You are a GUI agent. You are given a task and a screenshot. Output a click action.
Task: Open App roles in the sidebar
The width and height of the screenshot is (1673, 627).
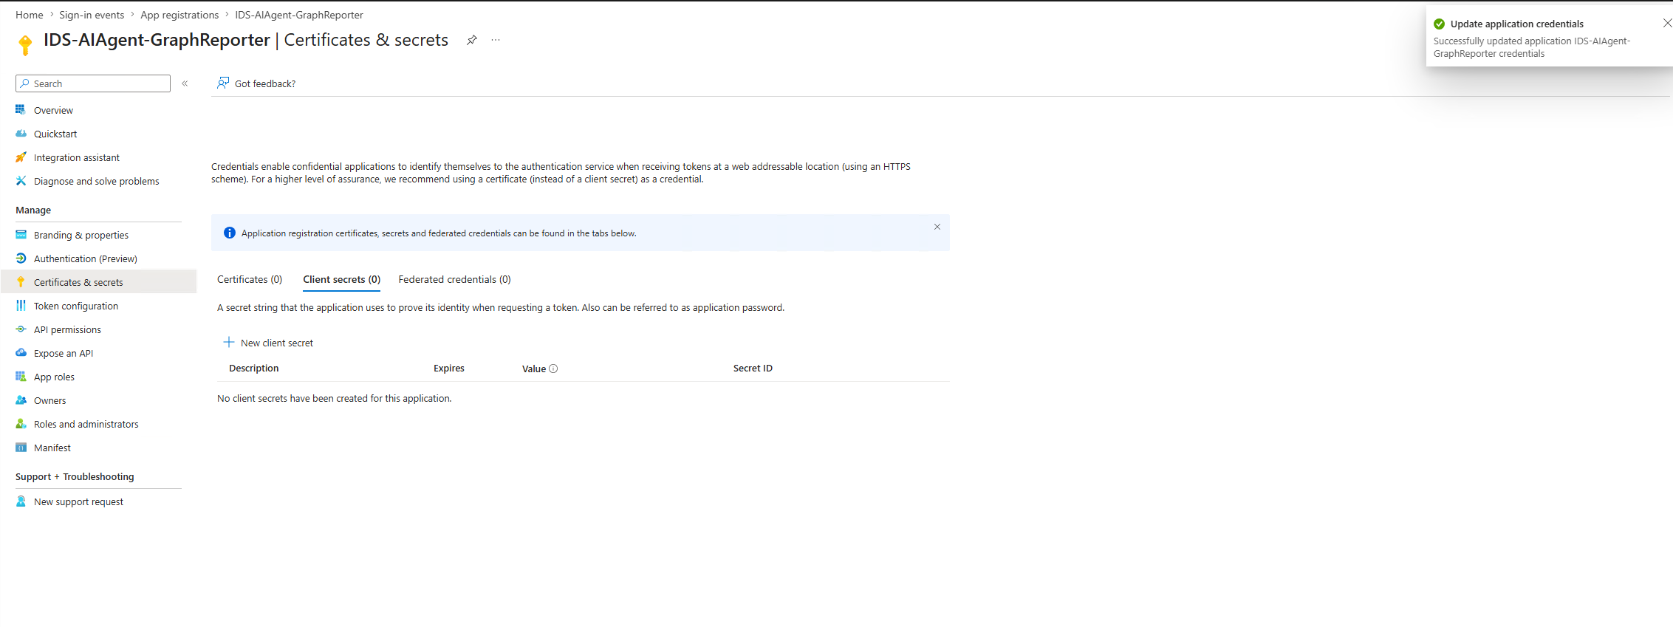[x=54, y=377]
